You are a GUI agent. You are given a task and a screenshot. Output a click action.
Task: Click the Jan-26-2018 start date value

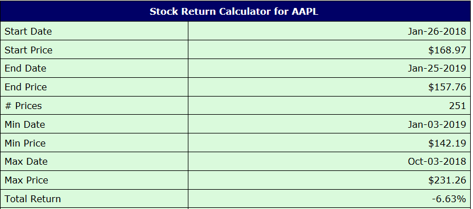click(437, 31)
